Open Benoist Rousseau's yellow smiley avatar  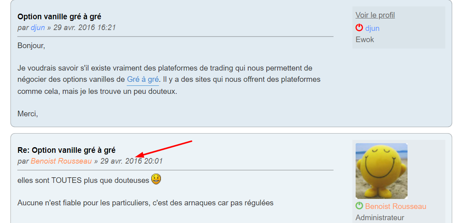click(x=381, y=171)
